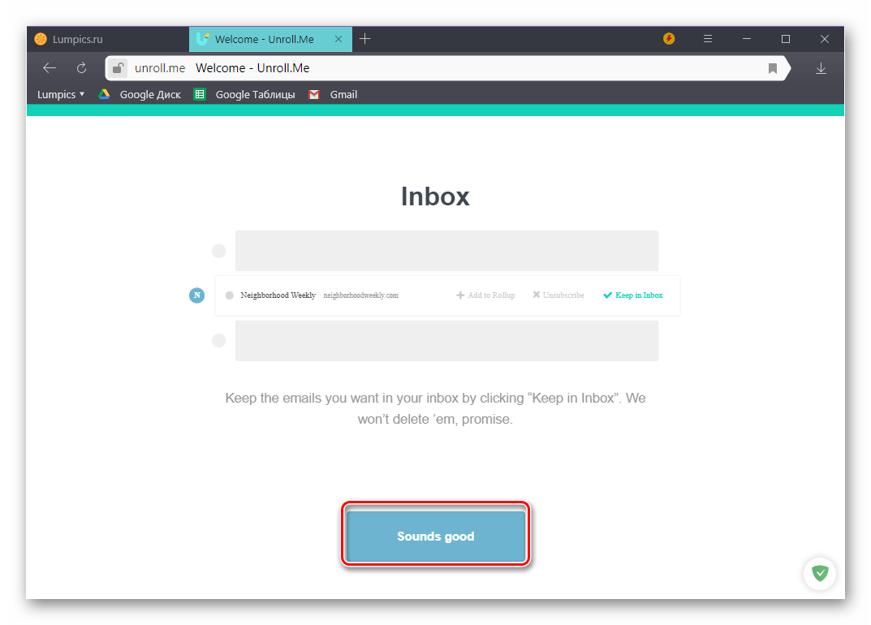
Task: Open the Gmail bookmark
Action: [x=334, y=94]
